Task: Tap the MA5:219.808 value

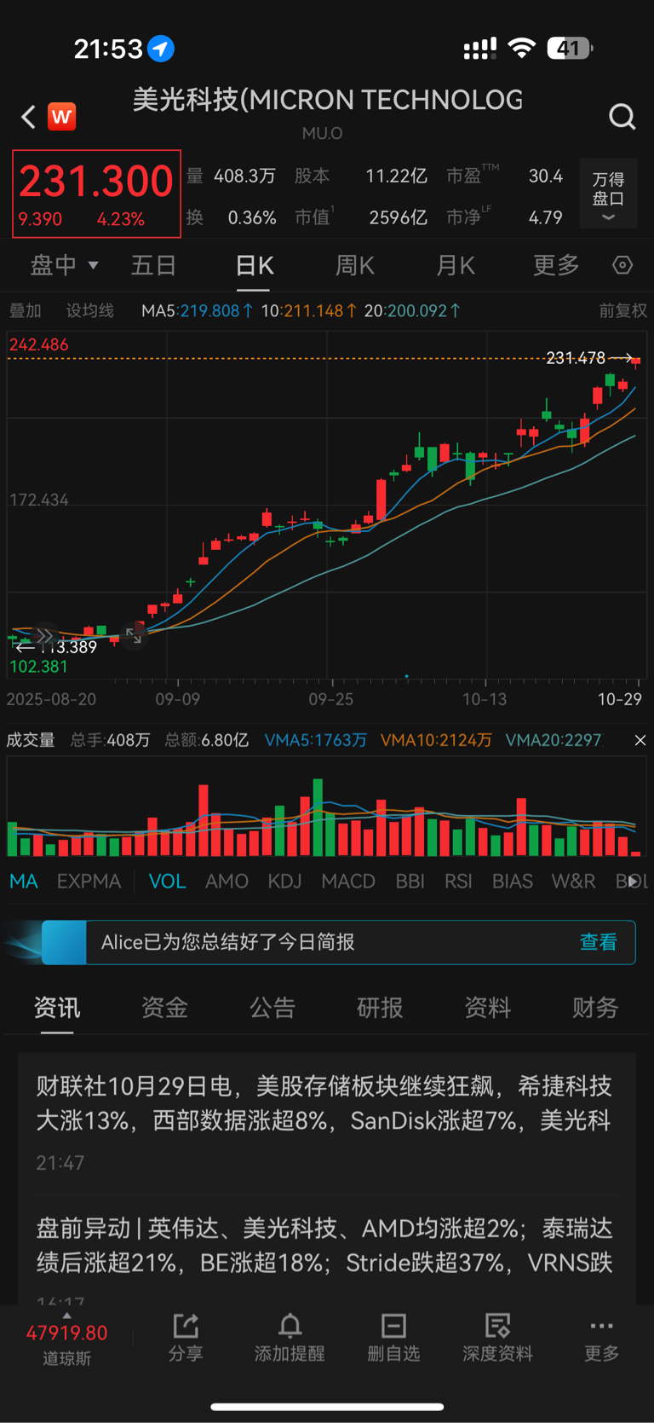Action: pyautogui.click(x=197, y=310)
